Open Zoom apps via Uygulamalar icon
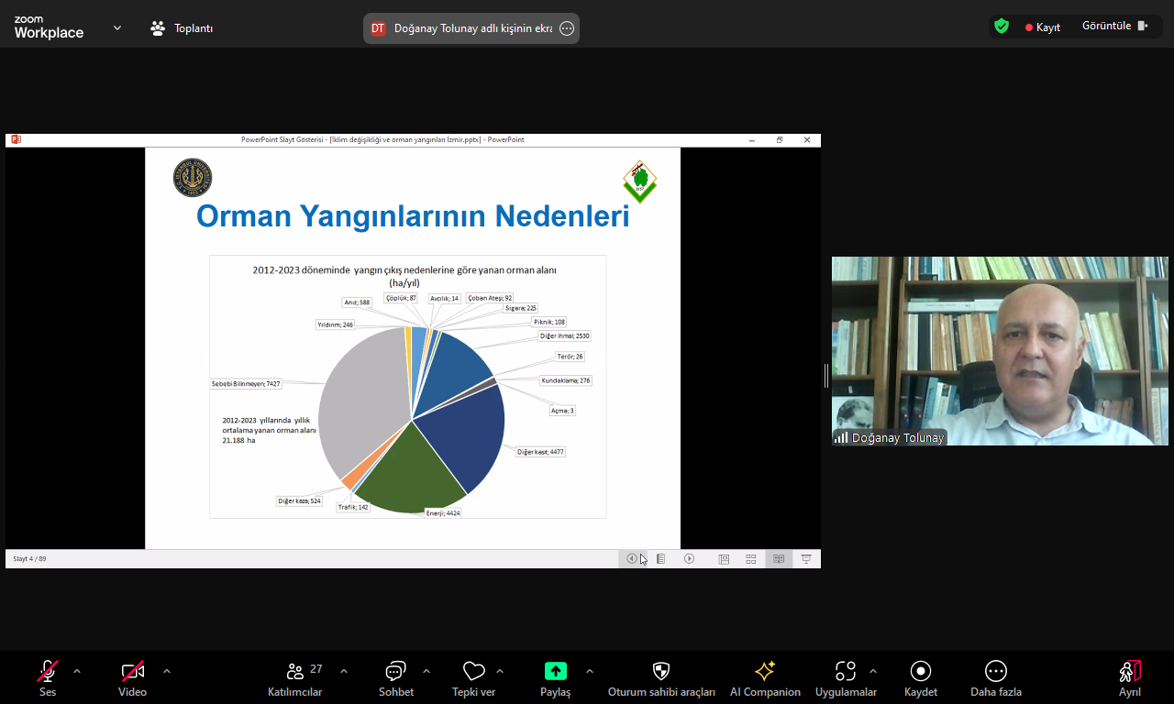Screen dimensions: 1174x704 (x=846, y=670)
